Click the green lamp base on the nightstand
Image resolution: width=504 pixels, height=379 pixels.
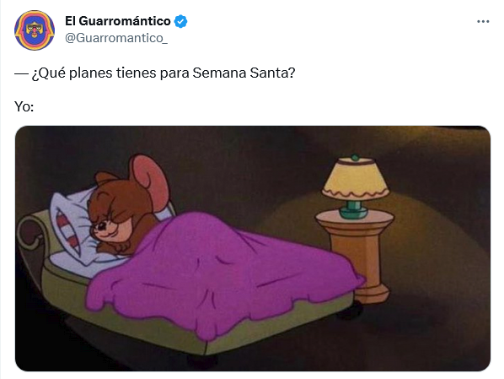353,209
